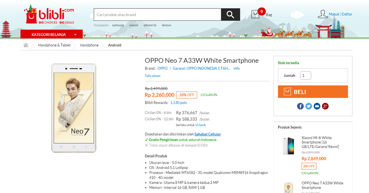369x193 pixels.
Task: Search popular term xiaomi
Action: (x=133, y=25)
